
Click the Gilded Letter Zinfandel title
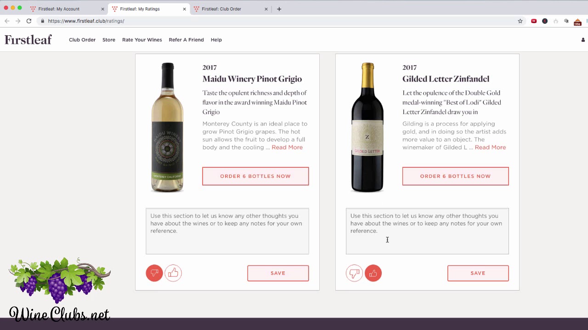click(x=446, y=79)
